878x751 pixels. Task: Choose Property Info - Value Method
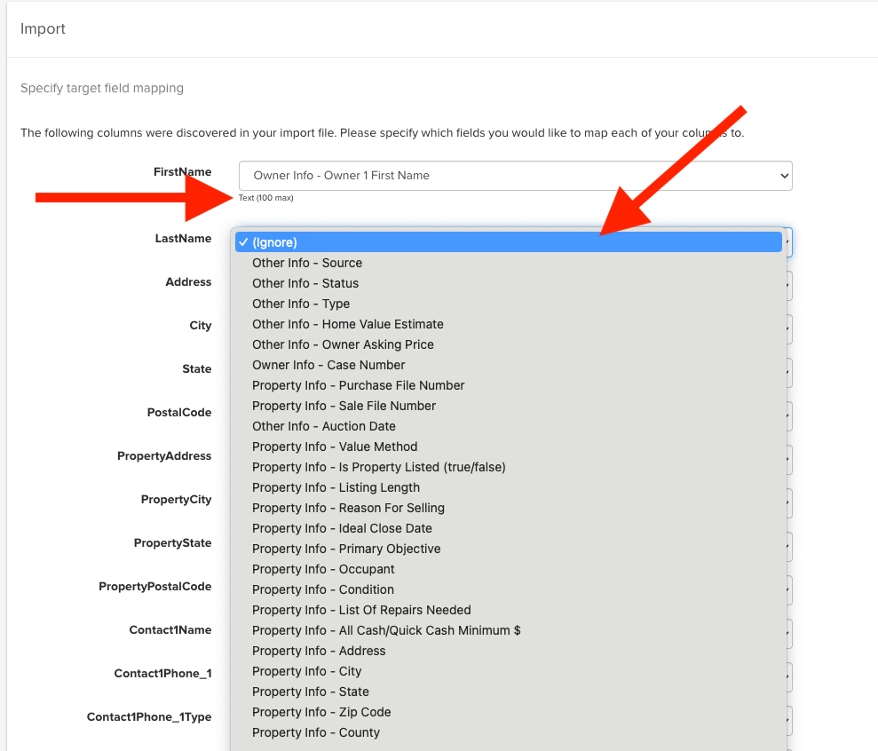pyautogui.click(x=335, y=447)
